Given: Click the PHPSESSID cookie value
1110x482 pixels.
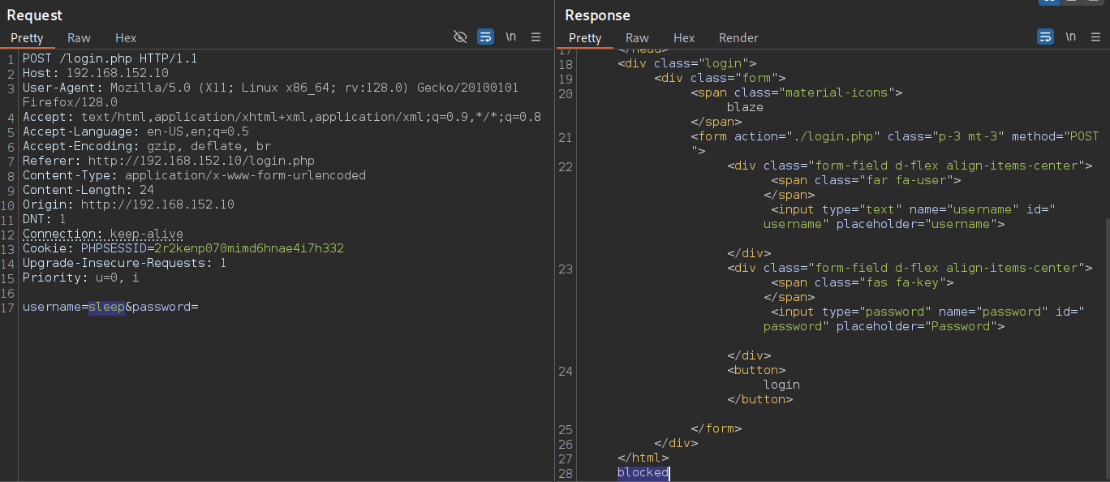Looking at the screenshot, I should pyautogui.click(x=249, y=248).
